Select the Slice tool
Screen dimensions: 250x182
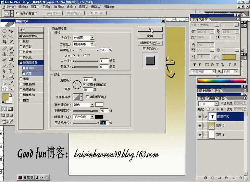click(x=11, y=42)
